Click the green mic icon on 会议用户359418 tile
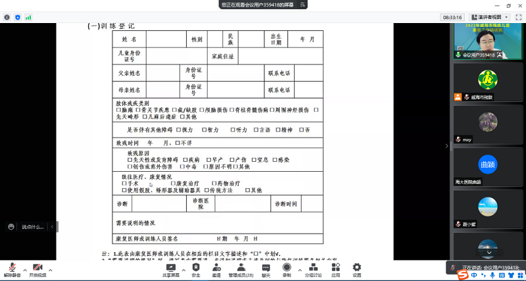The height and width of the screenshot is (281, 526). pyautogui.click(x=458, y=55)
